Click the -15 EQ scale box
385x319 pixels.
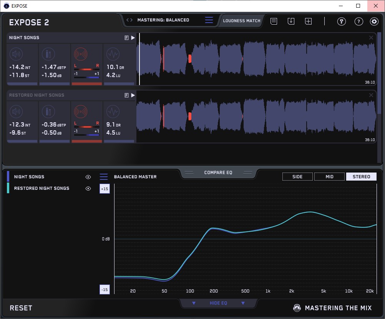(x=105, y=289)
